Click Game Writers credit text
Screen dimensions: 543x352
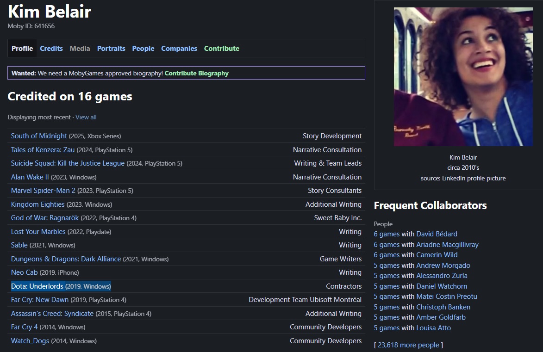coord(341,259)
